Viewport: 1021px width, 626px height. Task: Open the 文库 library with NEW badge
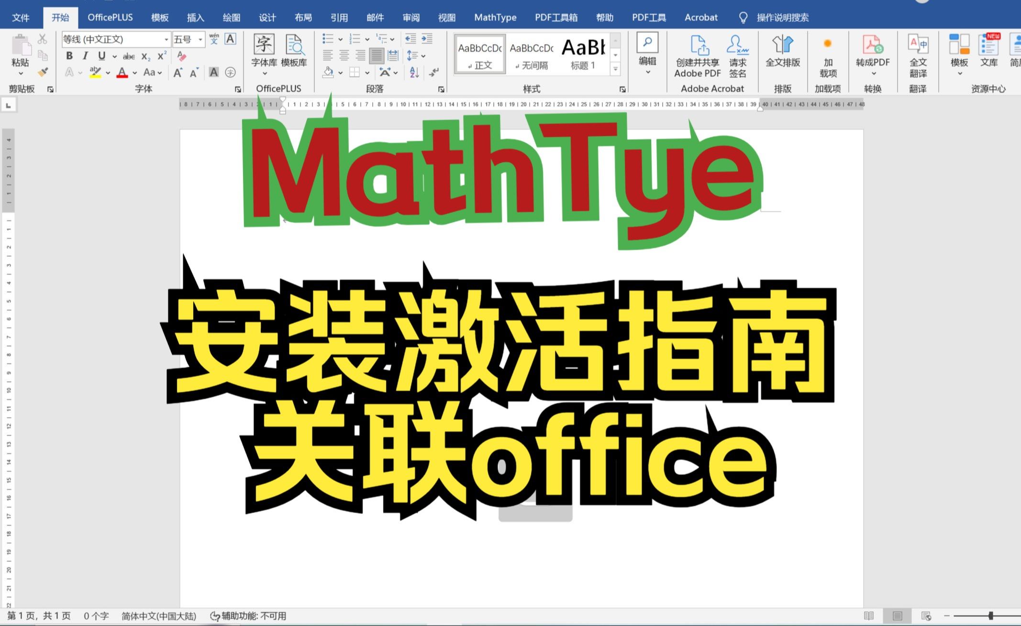coord(989,51)
